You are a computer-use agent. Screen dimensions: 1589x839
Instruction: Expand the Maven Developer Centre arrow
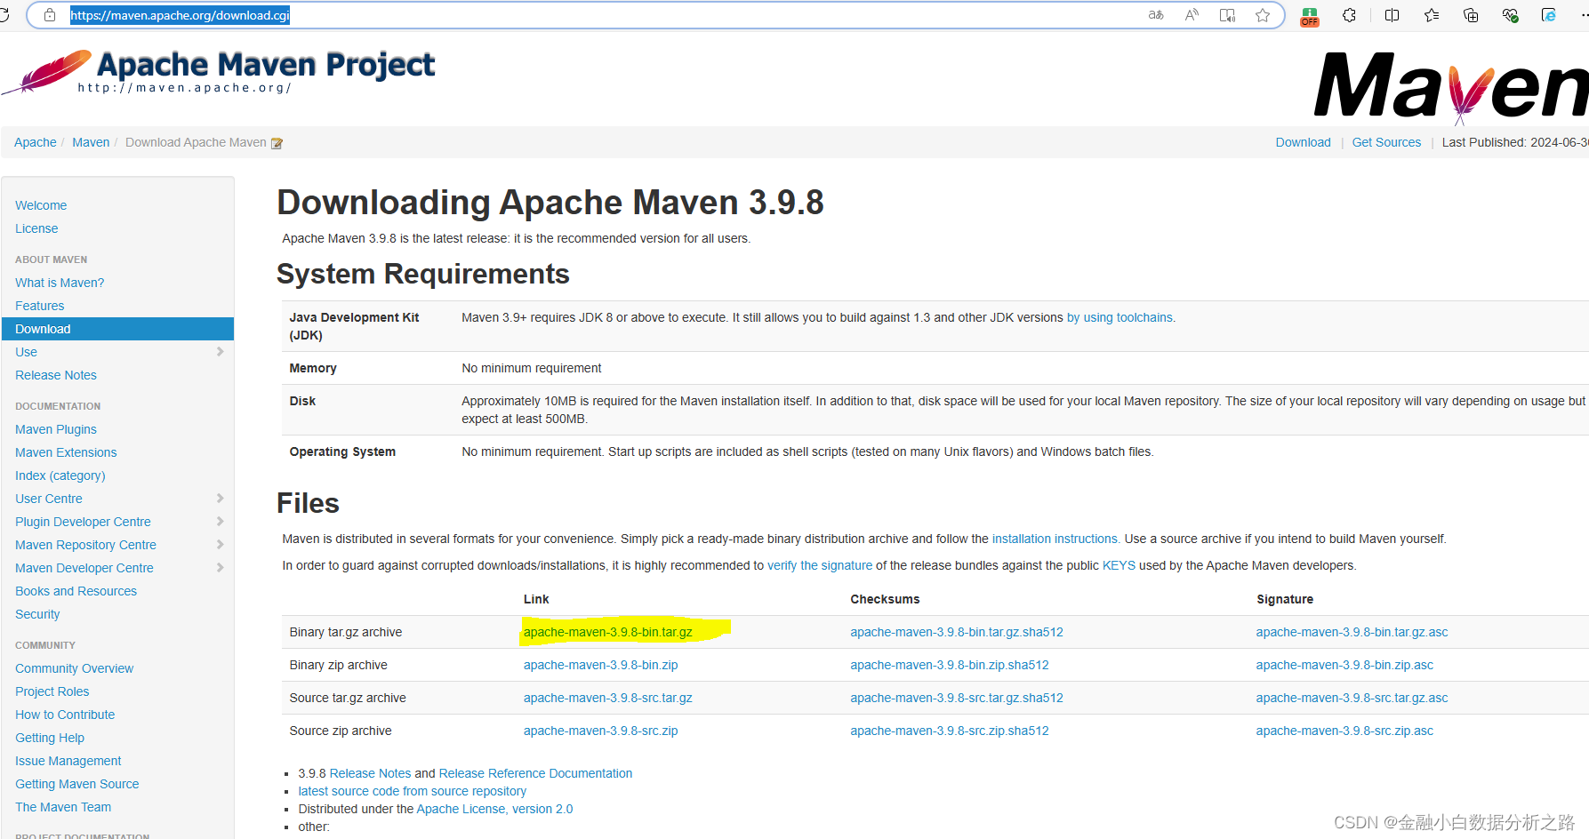click(220, 568)
